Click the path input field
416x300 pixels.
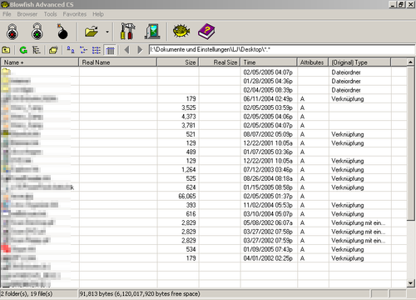point(281,50)
